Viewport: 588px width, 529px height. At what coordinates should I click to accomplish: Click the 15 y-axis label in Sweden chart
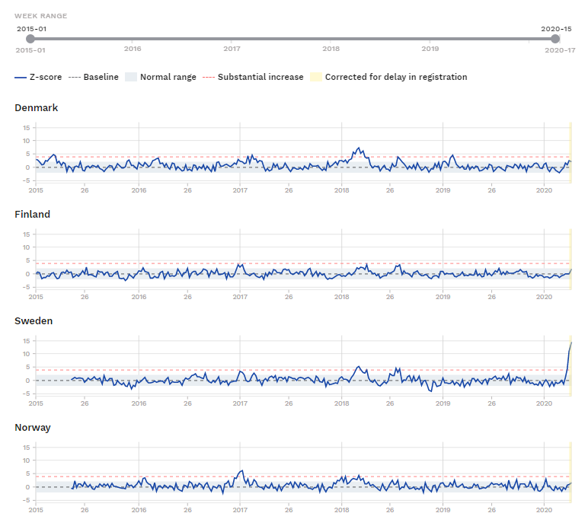[26, 341]
